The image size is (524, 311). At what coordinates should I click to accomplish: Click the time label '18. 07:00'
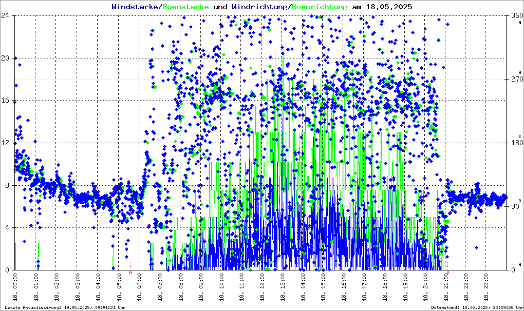[160, 286]
